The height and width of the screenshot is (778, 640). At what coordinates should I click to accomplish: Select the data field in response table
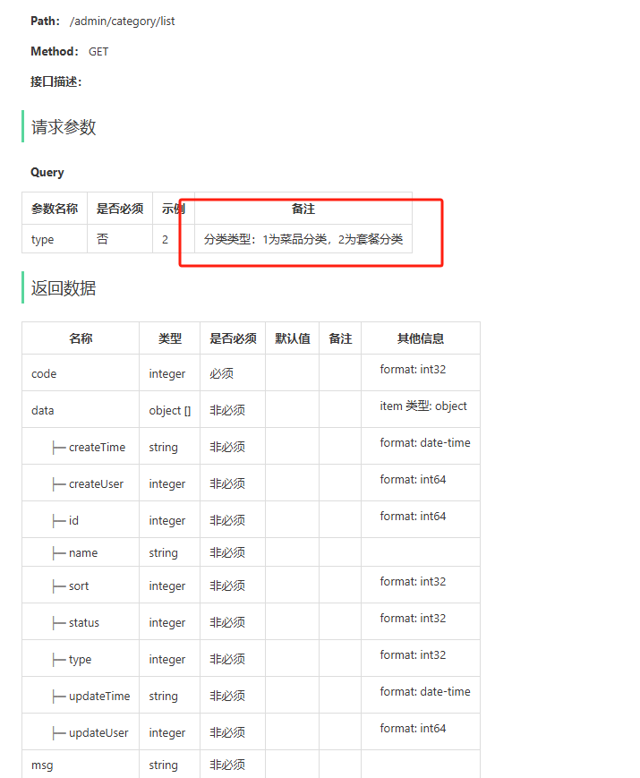(43, 411)
